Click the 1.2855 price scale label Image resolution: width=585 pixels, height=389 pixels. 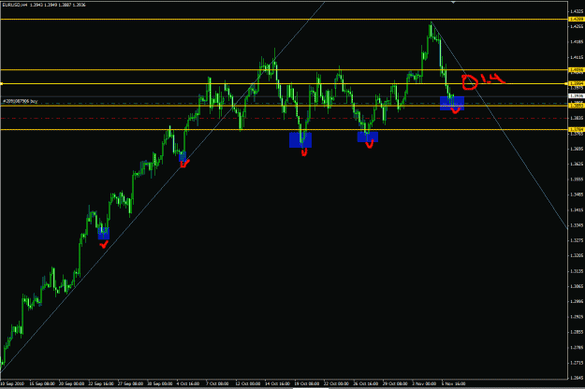577,332
